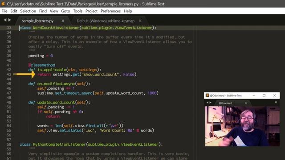The width and height of the screenshot is (285, 160).
Task: Open the Find menu
Action: pos(43,11)
